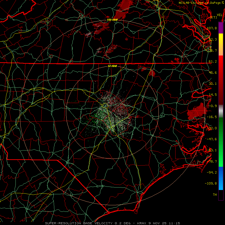Viewport: 225px width, 225px height.
Task: Click the 92.3 value on the velocity scale
Action: [213, 39]
